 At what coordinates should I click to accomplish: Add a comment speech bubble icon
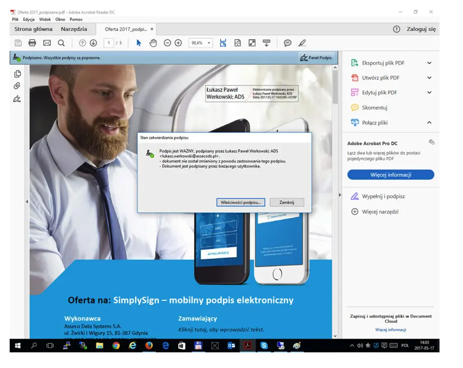[288, 43]
